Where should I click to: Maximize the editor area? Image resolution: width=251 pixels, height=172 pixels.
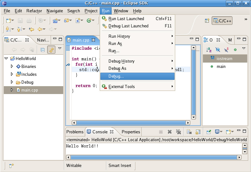coord(197,39)
